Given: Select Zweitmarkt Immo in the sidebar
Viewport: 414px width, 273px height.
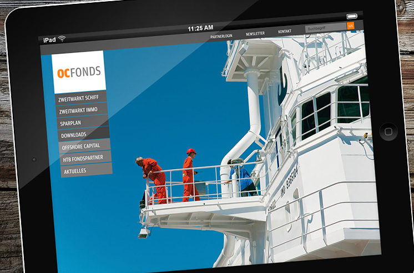Looking at the screenshot, I should pyautogui.click(x=82, y=110).
